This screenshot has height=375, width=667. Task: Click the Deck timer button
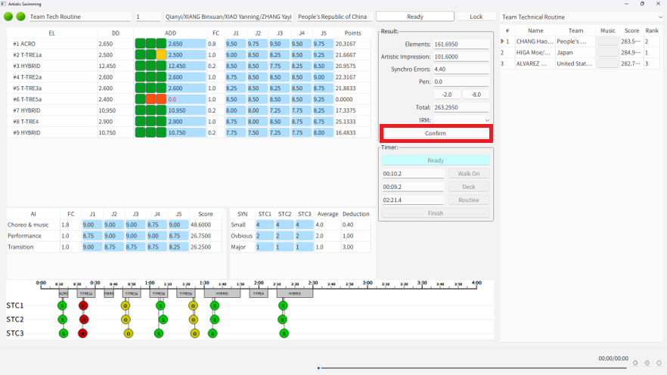click(x=468, y=187)
